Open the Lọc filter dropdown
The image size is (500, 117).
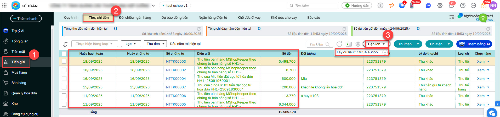pyautogui.click(x=131, y=44)
